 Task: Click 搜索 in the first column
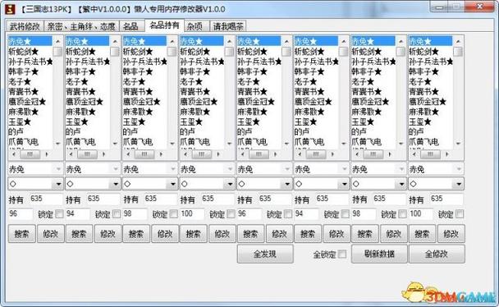point(22,234)
